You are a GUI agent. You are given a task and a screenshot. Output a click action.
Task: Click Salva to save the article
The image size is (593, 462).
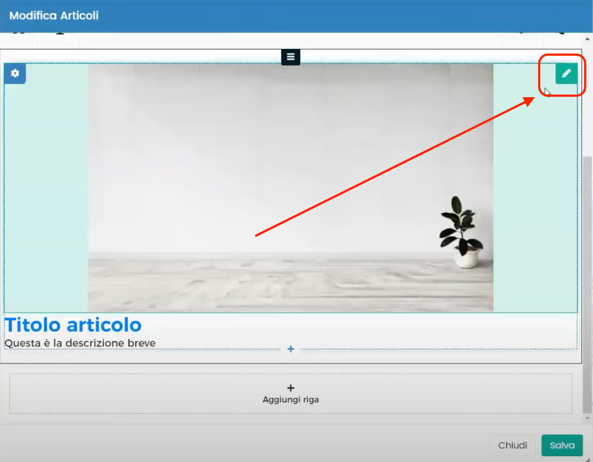(562, 445)
